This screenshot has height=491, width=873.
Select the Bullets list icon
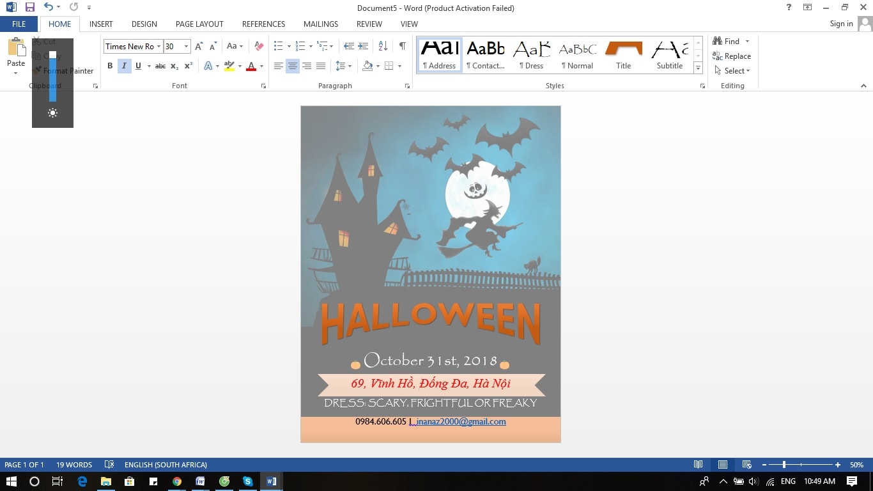278,46
